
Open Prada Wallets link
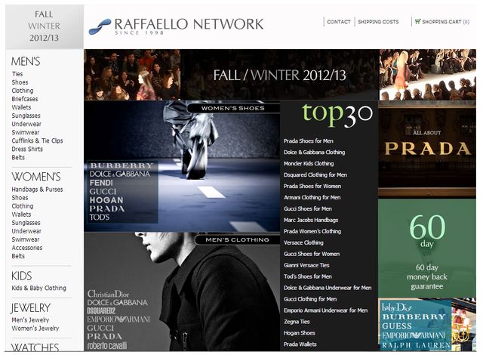(300, 344)
